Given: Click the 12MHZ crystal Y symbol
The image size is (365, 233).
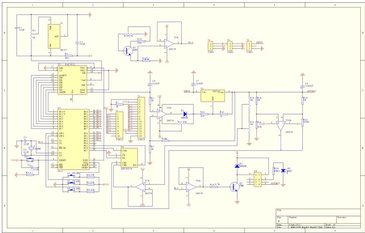Looking at the screenshot, I should (x=31, y=148).
